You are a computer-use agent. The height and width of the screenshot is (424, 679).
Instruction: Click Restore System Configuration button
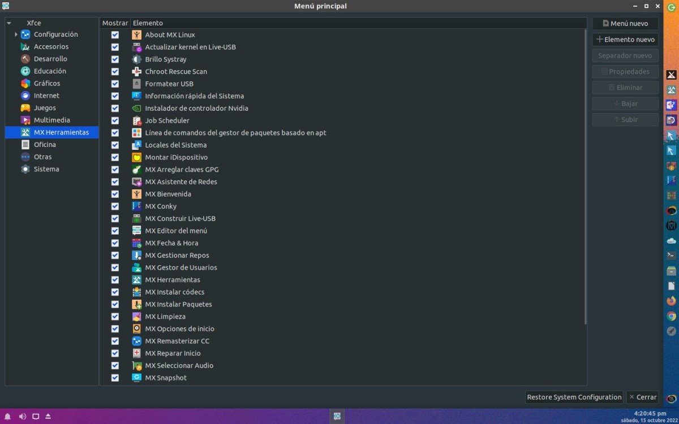click(x=574, y=397)
